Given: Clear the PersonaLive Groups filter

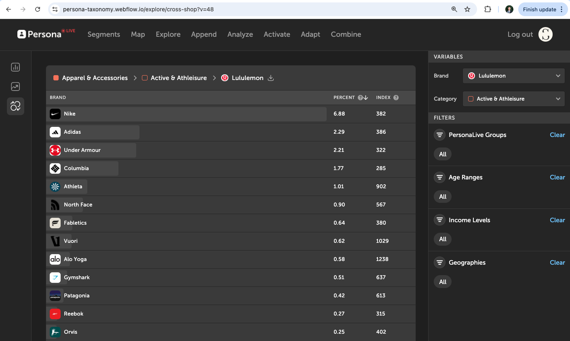Looking at the screenshot, I should coord(557,135).
